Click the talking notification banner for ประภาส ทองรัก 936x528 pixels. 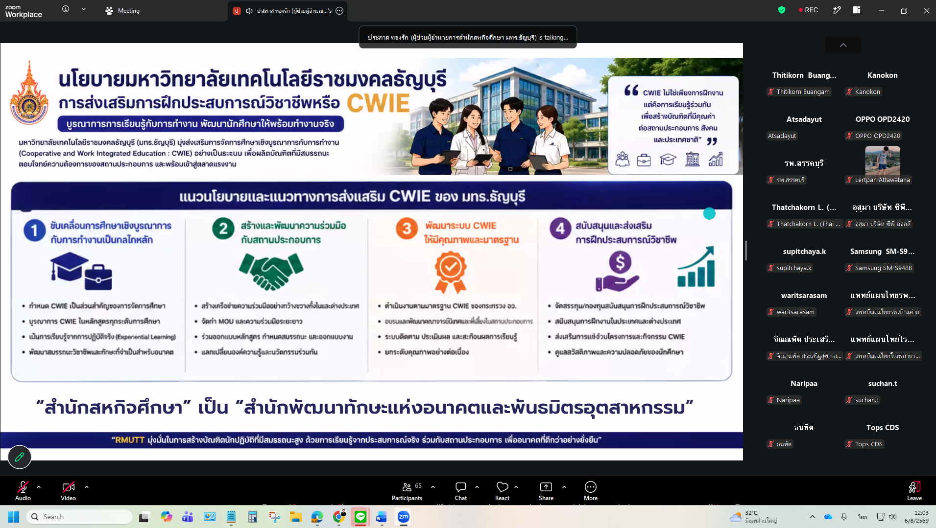468,37
